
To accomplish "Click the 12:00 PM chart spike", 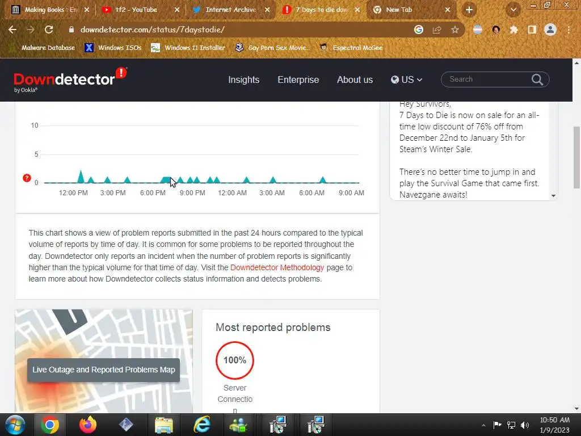I will pos(81,177).
